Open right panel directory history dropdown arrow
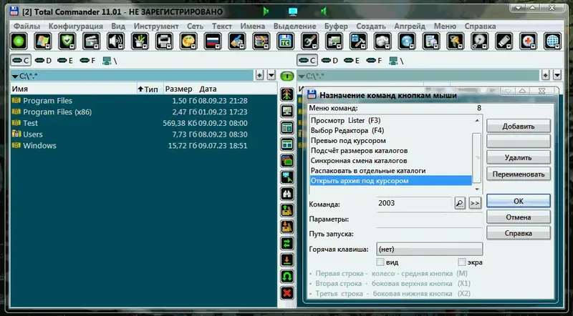The height and width of the screenshot is (316, 573). [x=557, y=76]
